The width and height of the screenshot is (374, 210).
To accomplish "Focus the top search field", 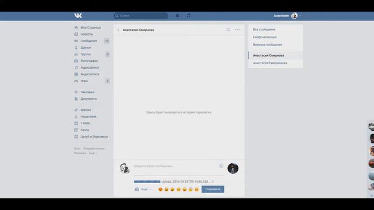I will point(141,16).
